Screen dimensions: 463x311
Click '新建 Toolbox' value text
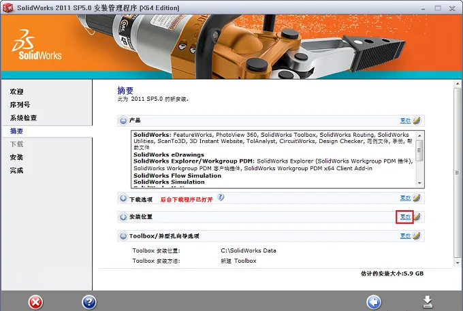(238, 261)
